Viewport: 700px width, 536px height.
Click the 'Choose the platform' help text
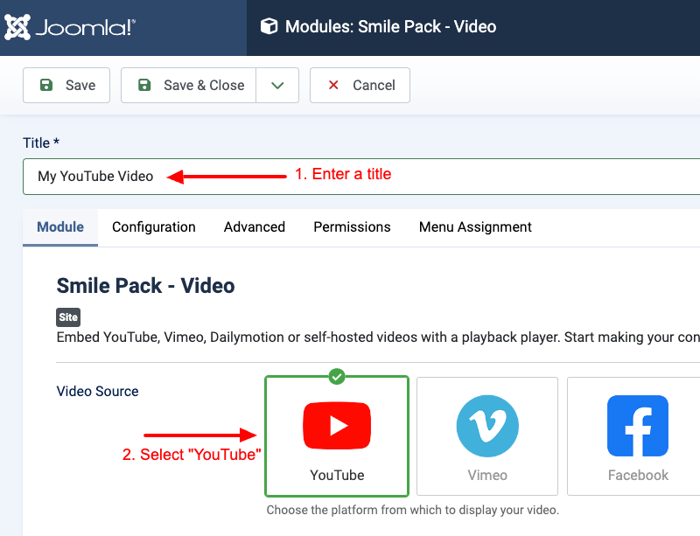(x=412, y=510)
